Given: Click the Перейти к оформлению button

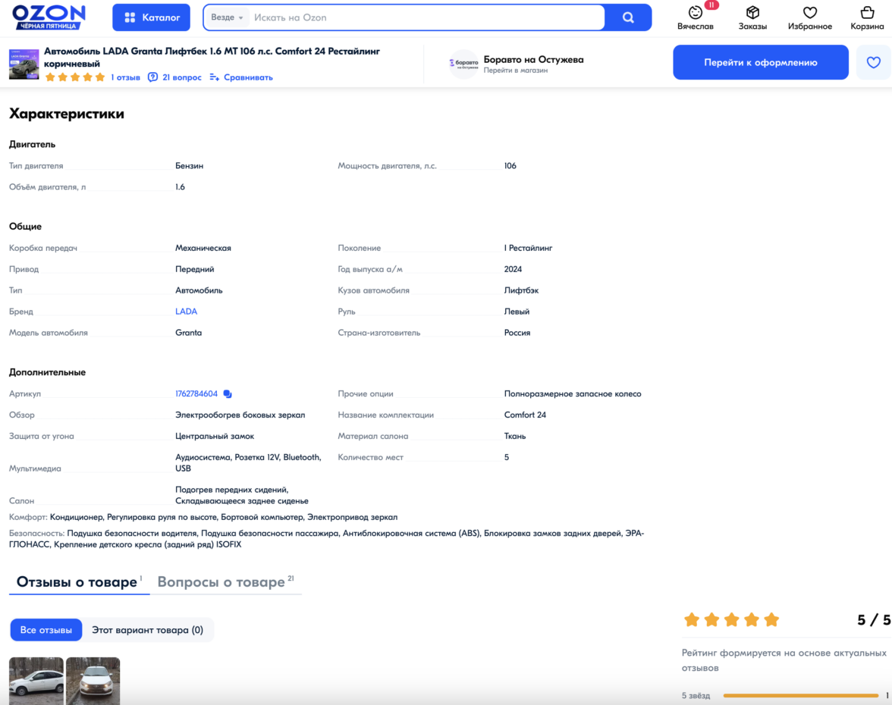Looking at the screenshot, I should pos(760,62).
